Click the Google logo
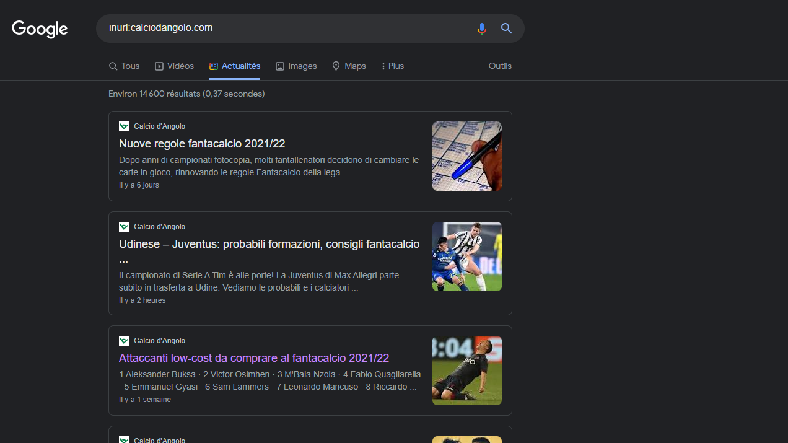Image resolution: width=788 pixels, height=443 pixels. pos(40,29)
